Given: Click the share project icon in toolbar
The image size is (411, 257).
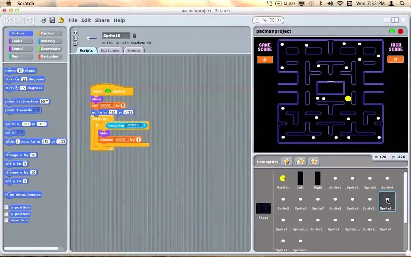Looking at the screenshot, I should (61, 20).
